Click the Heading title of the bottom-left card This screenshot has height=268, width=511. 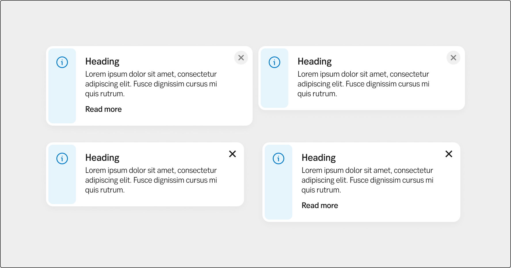point(102,158)
